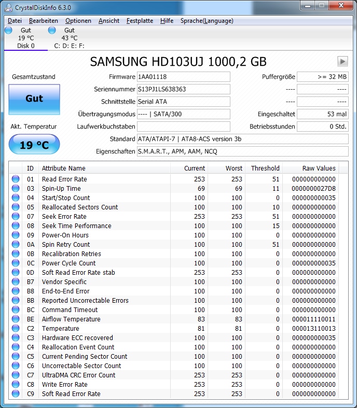Screen dimensions: 357x408
Task: Click the Betriebsstunden field 0 Std.
Action: tap(323, 126)
